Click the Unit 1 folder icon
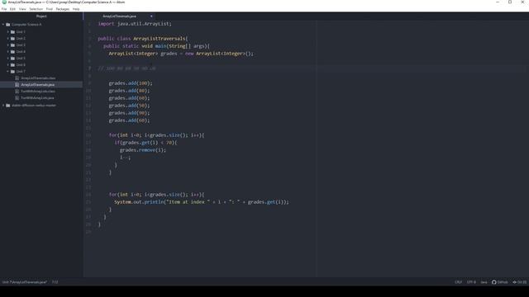 pyautogui.click(x=13, y=32)
